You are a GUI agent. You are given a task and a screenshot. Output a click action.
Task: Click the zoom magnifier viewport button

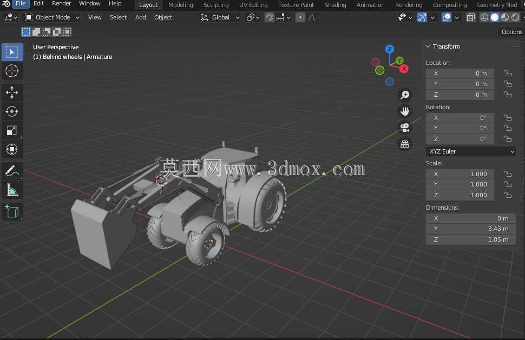405,95
